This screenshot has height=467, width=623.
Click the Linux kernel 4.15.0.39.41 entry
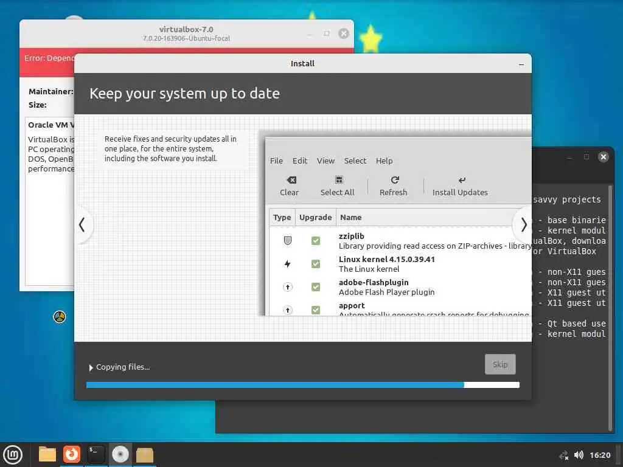click(x=386, y=259)
